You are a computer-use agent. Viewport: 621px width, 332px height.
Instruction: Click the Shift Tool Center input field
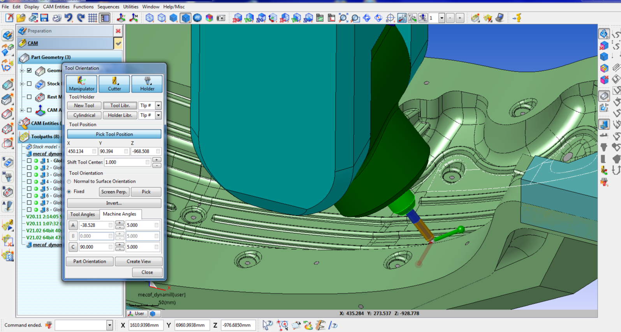(x=127, y=162)
